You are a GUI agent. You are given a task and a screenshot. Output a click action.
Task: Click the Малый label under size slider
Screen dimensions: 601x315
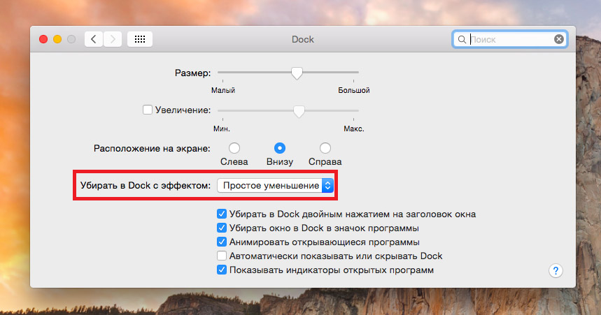coord(223,90)
